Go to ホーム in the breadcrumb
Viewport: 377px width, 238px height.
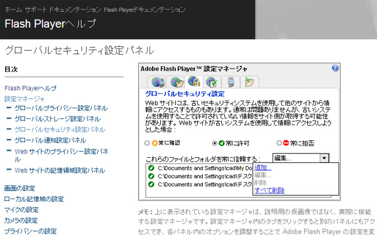tap(13, 9)
